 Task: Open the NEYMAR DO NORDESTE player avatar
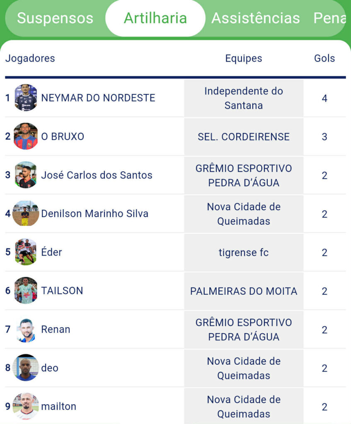tap(26, 98)
